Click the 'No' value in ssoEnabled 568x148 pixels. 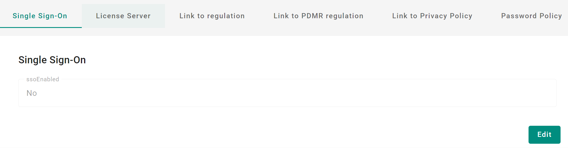31,93
